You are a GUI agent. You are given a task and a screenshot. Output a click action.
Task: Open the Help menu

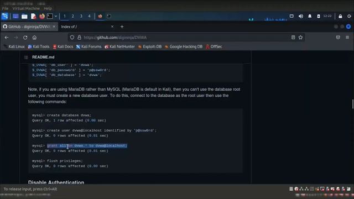point(48,8)
